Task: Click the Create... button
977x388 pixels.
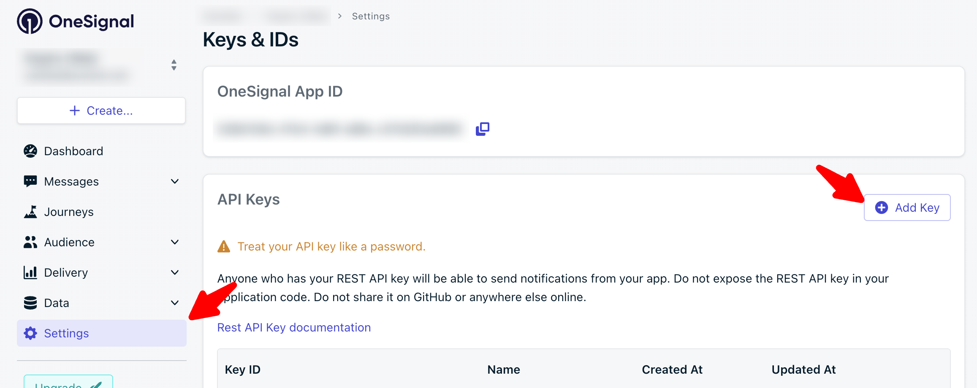Action: [x=101, y=110]
